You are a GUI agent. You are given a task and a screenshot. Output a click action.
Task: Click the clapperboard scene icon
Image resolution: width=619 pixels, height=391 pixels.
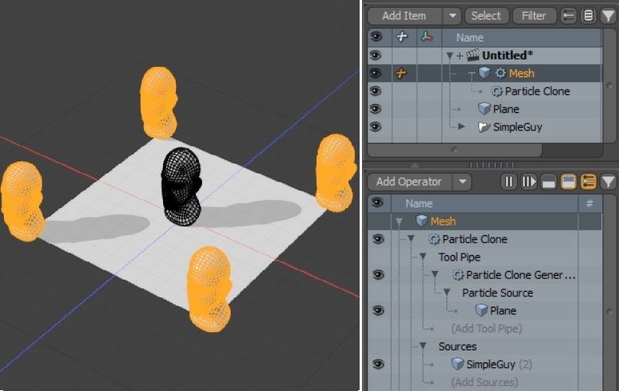pos(473,55)
